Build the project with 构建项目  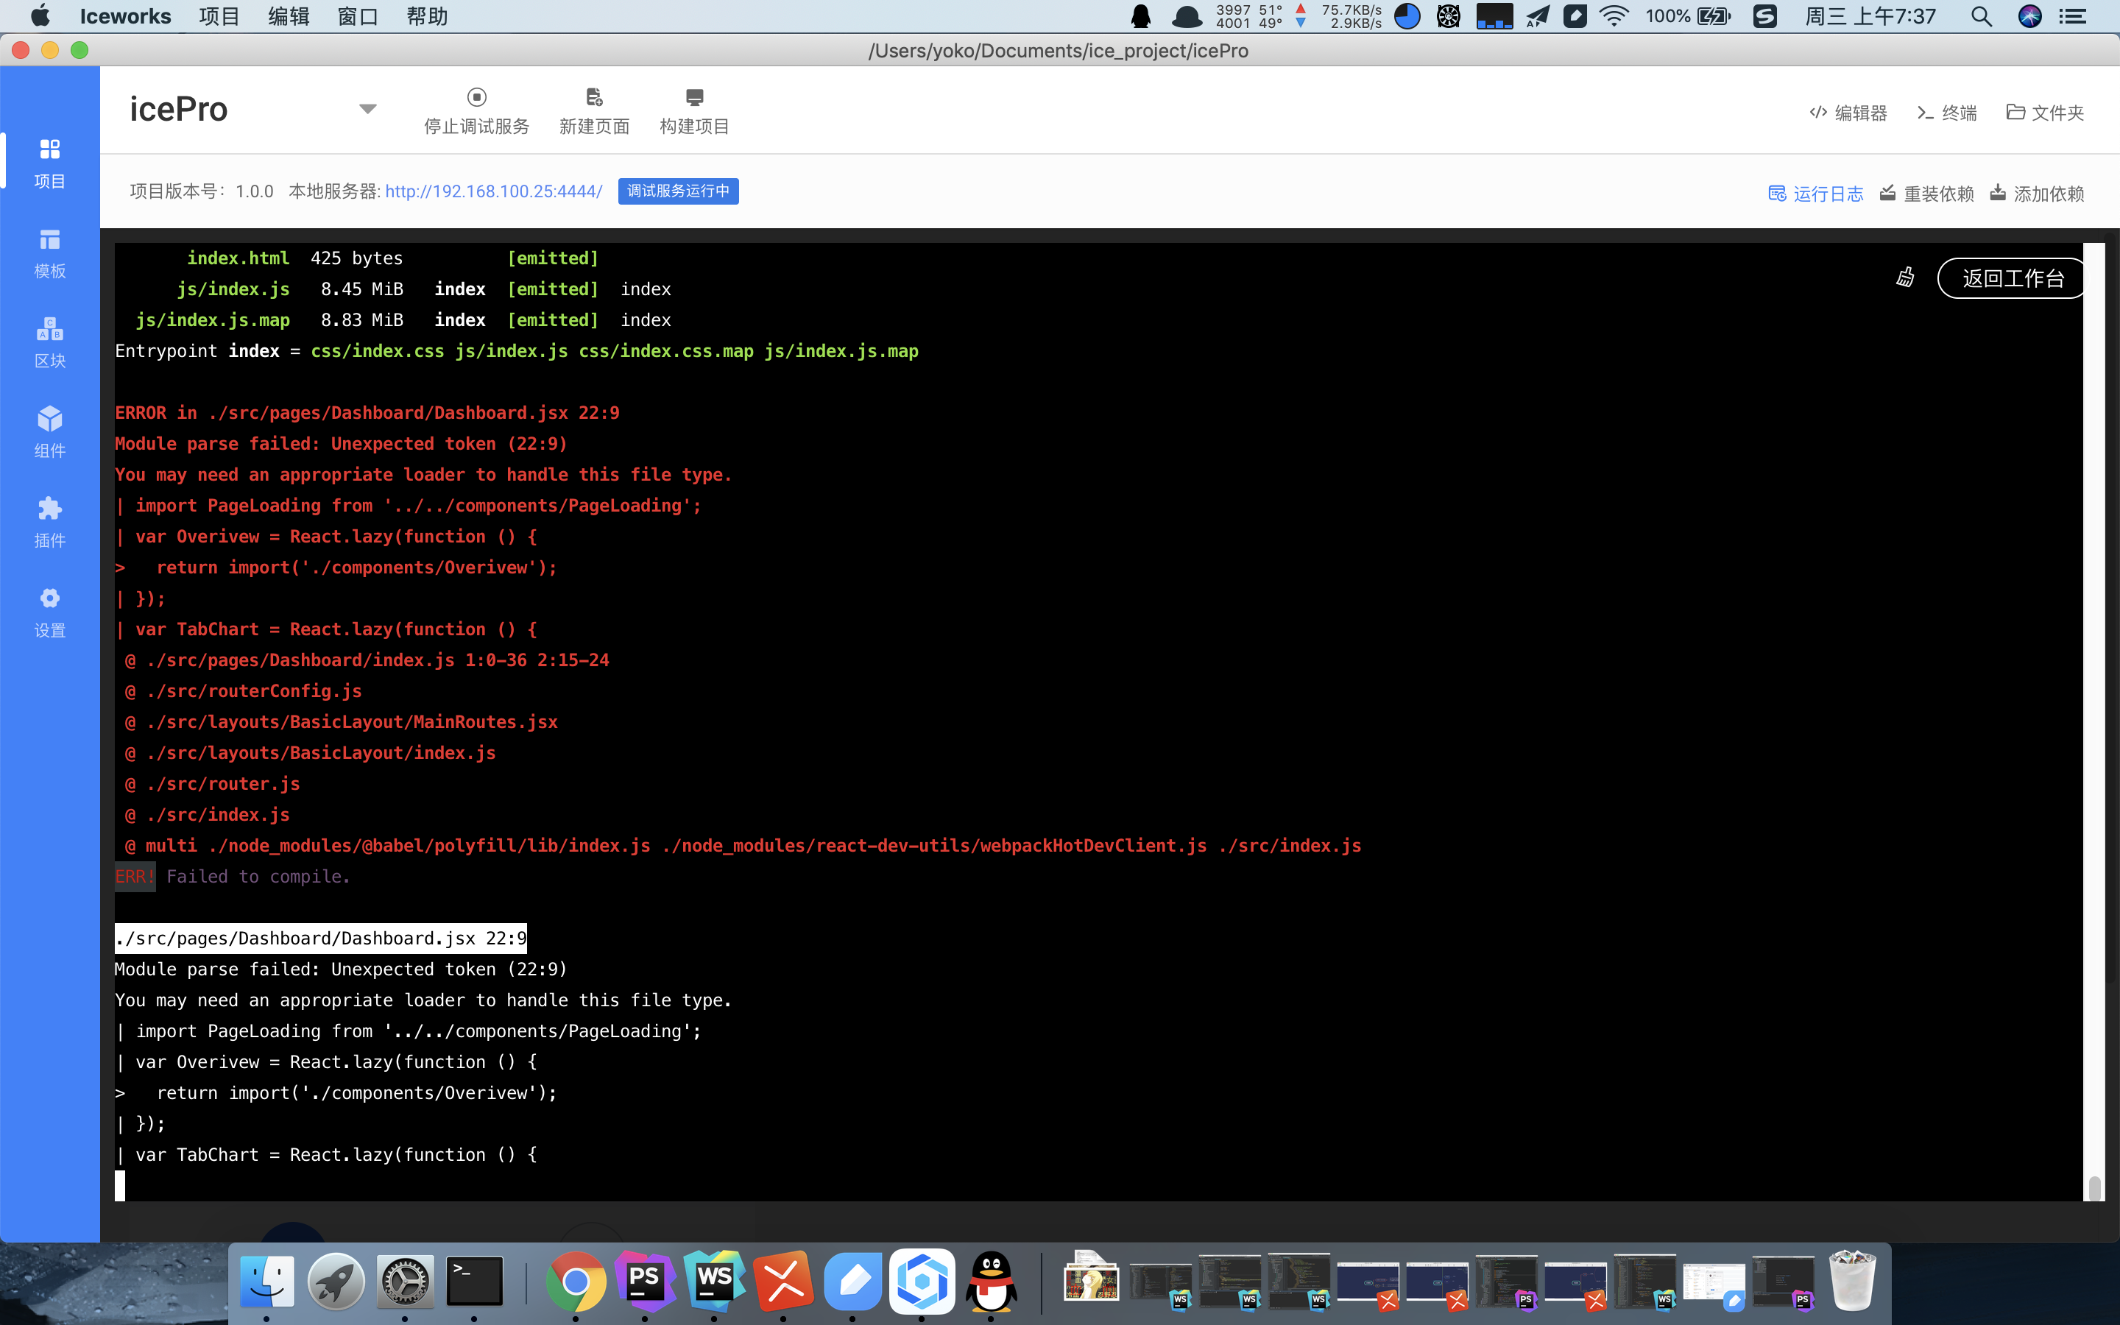pos(694,111)
